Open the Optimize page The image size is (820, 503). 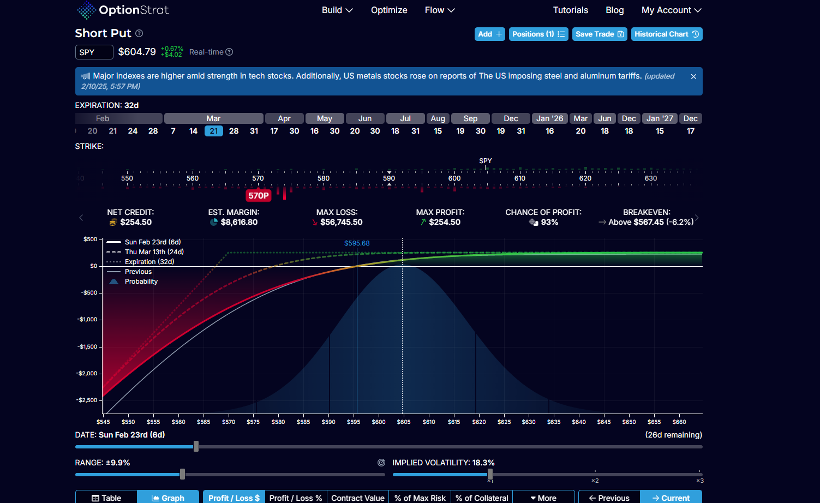(389, 10)
